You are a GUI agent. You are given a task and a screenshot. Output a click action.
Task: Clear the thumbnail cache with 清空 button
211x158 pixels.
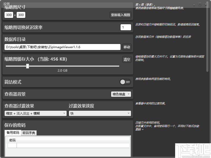click(x=127, y=59)
